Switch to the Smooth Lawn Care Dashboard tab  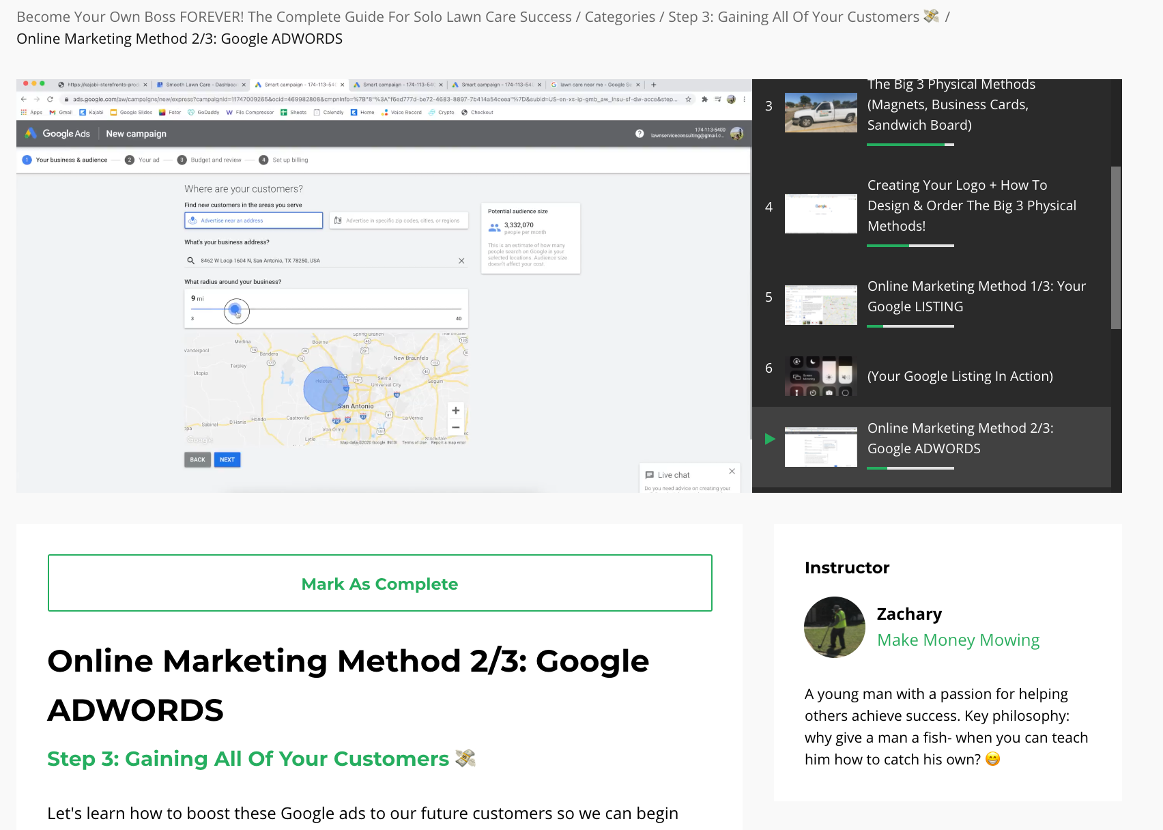pos(201,85)
